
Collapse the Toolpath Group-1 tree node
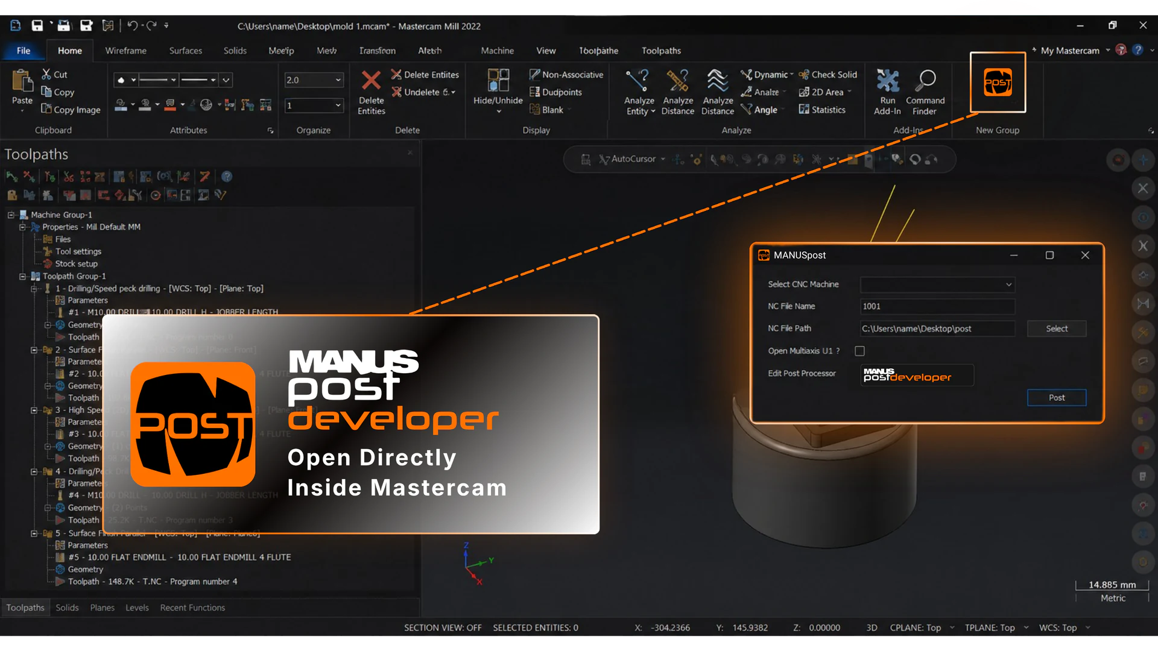[22, 276]
